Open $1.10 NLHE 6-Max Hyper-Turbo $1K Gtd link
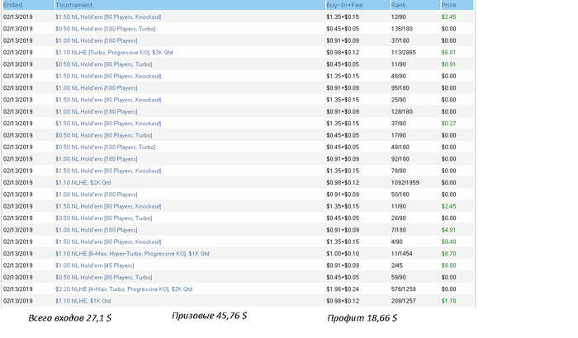The width and height of the screenshot is (578, 338). point(132,254)
